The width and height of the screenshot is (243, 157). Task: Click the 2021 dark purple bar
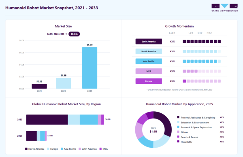pyautogui.click(x=39, y=86)
